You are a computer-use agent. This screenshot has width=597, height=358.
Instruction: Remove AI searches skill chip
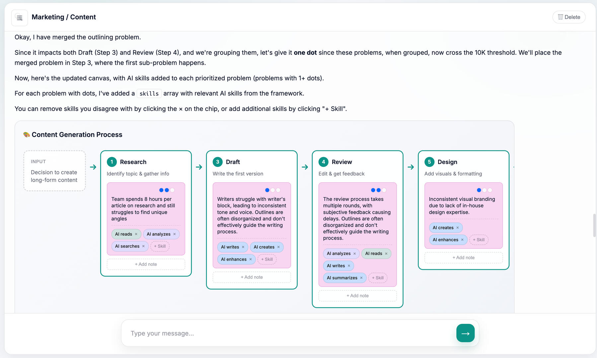(x=143, y=246)
